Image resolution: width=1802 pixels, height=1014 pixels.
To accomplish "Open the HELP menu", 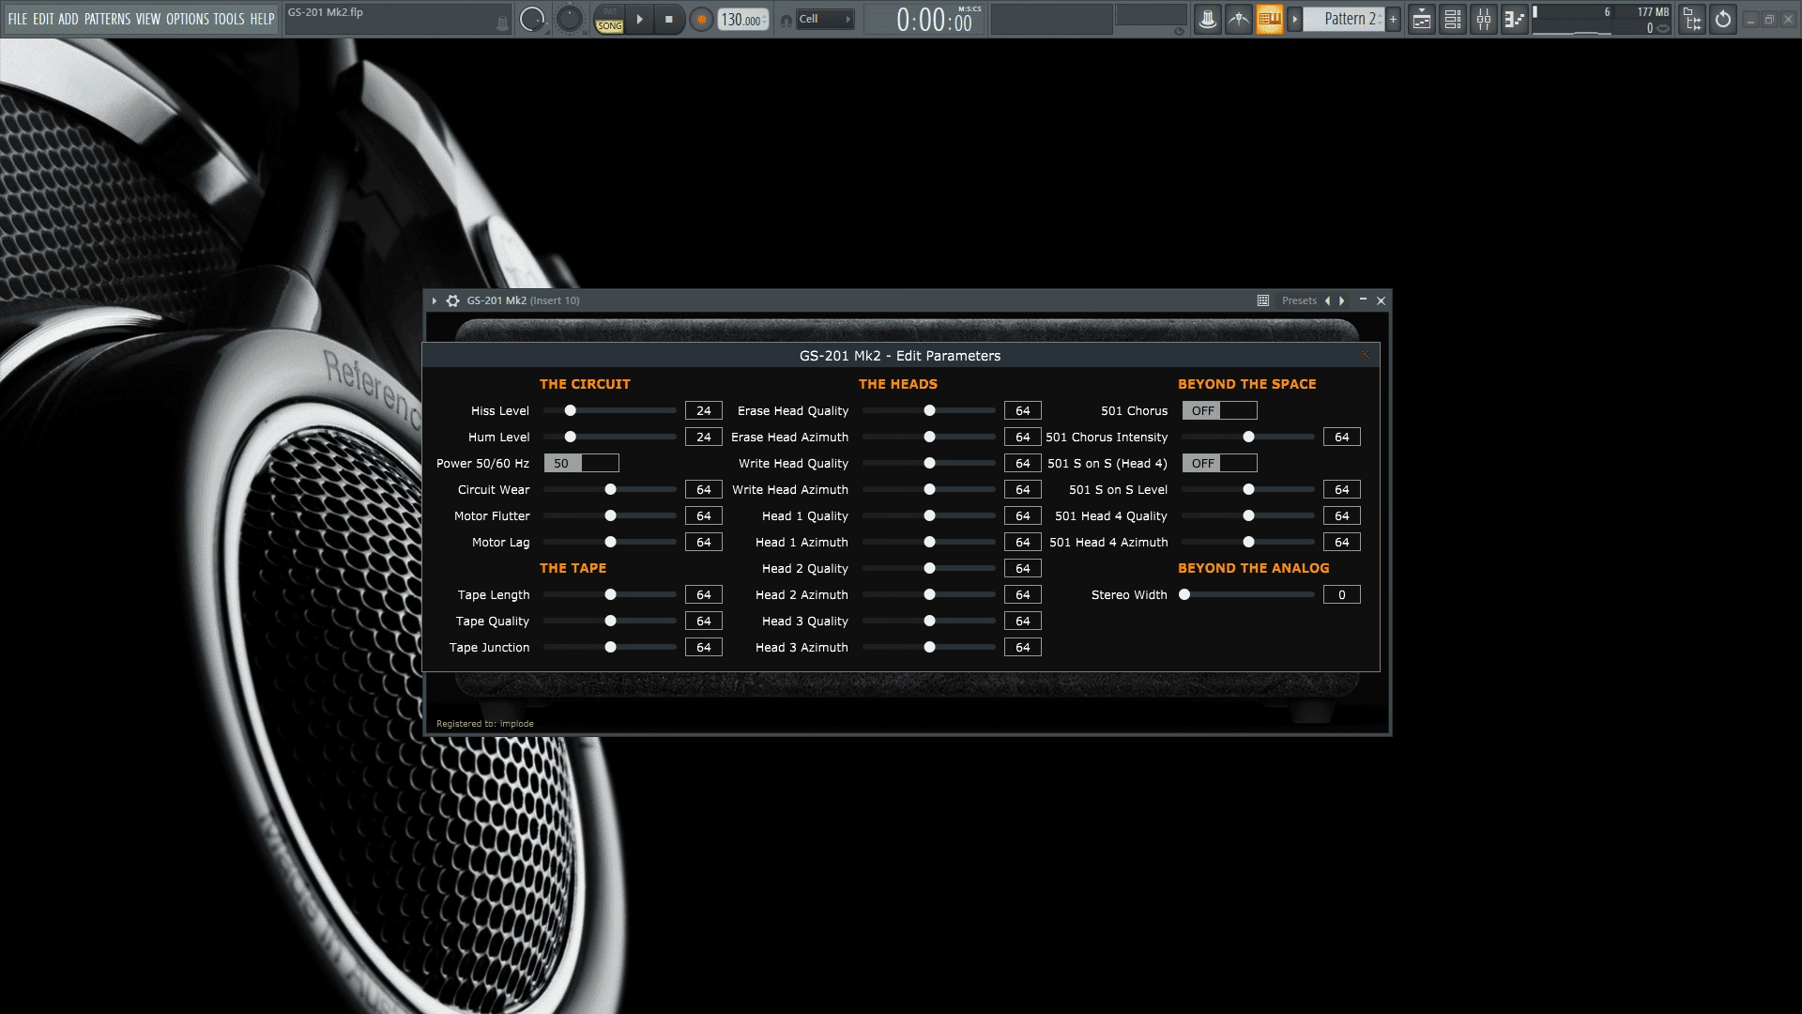I will click(262, 19).
